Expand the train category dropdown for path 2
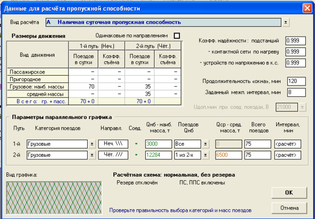Viewport: 315px width, 219px height. pyautogui.click(x=92, y=155)
